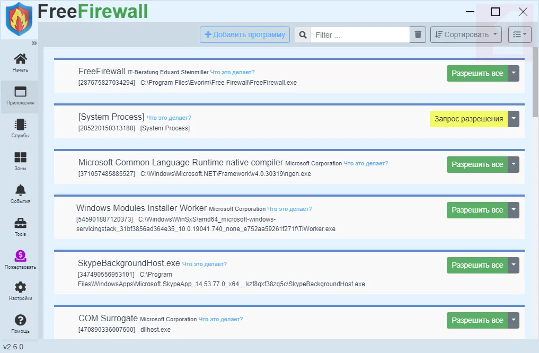The height and width of the screenshot is (353, 539).
Task: Open the list view options dropdown
Action: (x=520, y=34)
